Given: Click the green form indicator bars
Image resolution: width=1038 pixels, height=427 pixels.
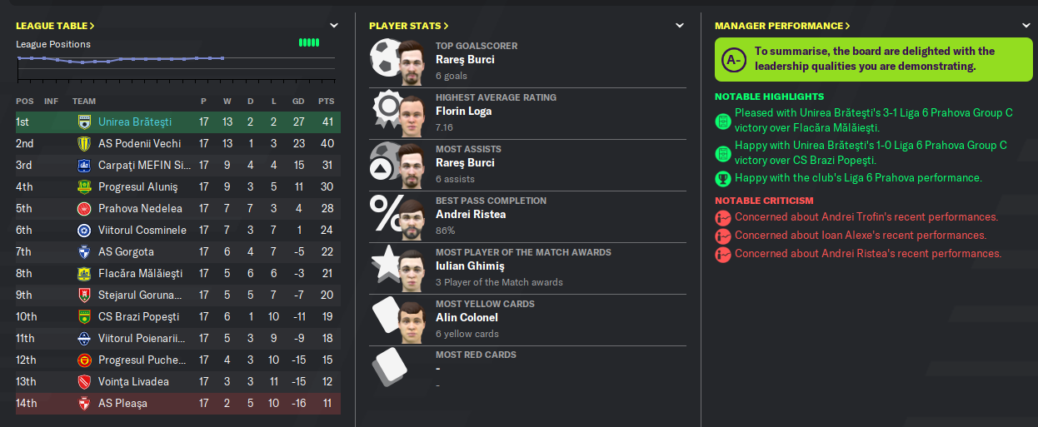Looking at the screenshot, I should [x=309, y=42].
